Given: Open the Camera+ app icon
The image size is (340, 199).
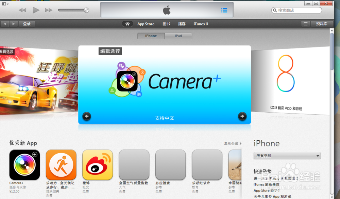Looking at the screenshot, I should (x=24, y=165).
